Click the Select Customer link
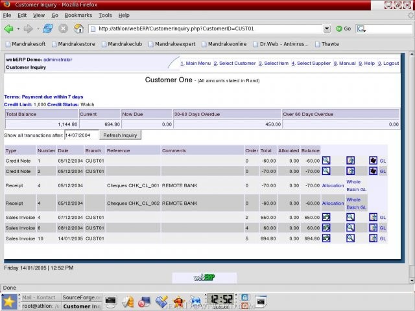Image resolution: width=415 pixels, height=311 pixels. tap(235, 63)
